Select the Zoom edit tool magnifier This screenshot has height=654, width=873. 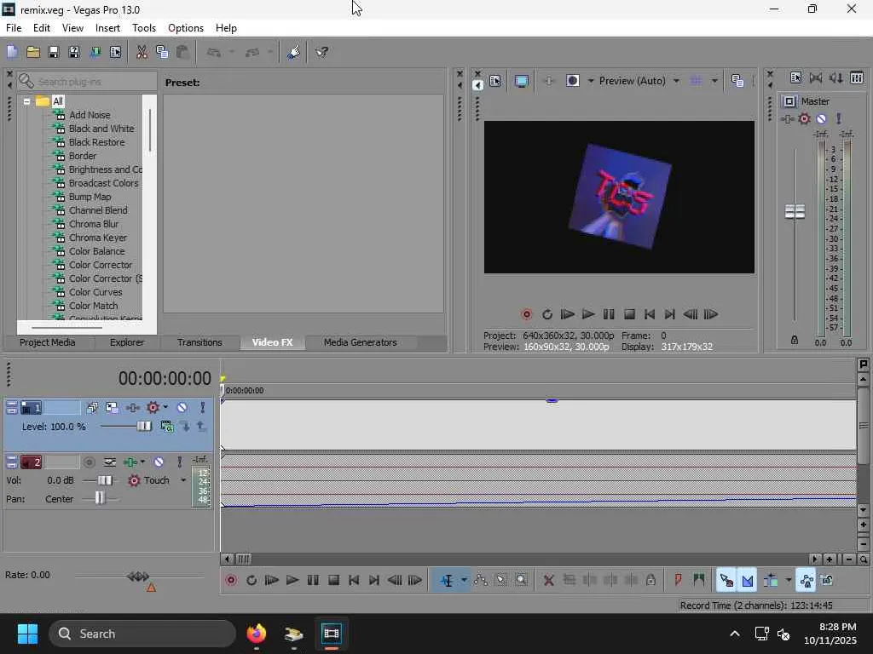(x=522, y=581)
